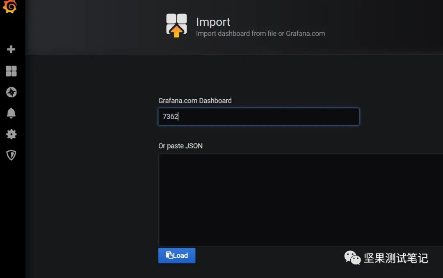Click the 'Grafana.com Dashboard' label
Image resolution: width=443 pixels, height=278 pixels.
(195, 101)
